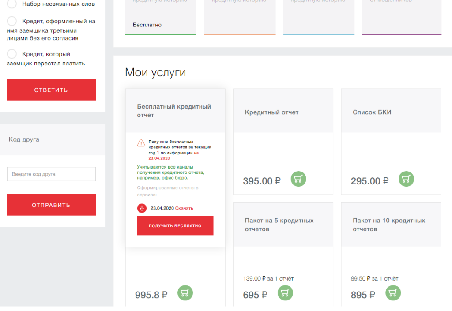Open the top card with the orange underline
This screenshot has height=311, width=452.
(x=240, y=18)
